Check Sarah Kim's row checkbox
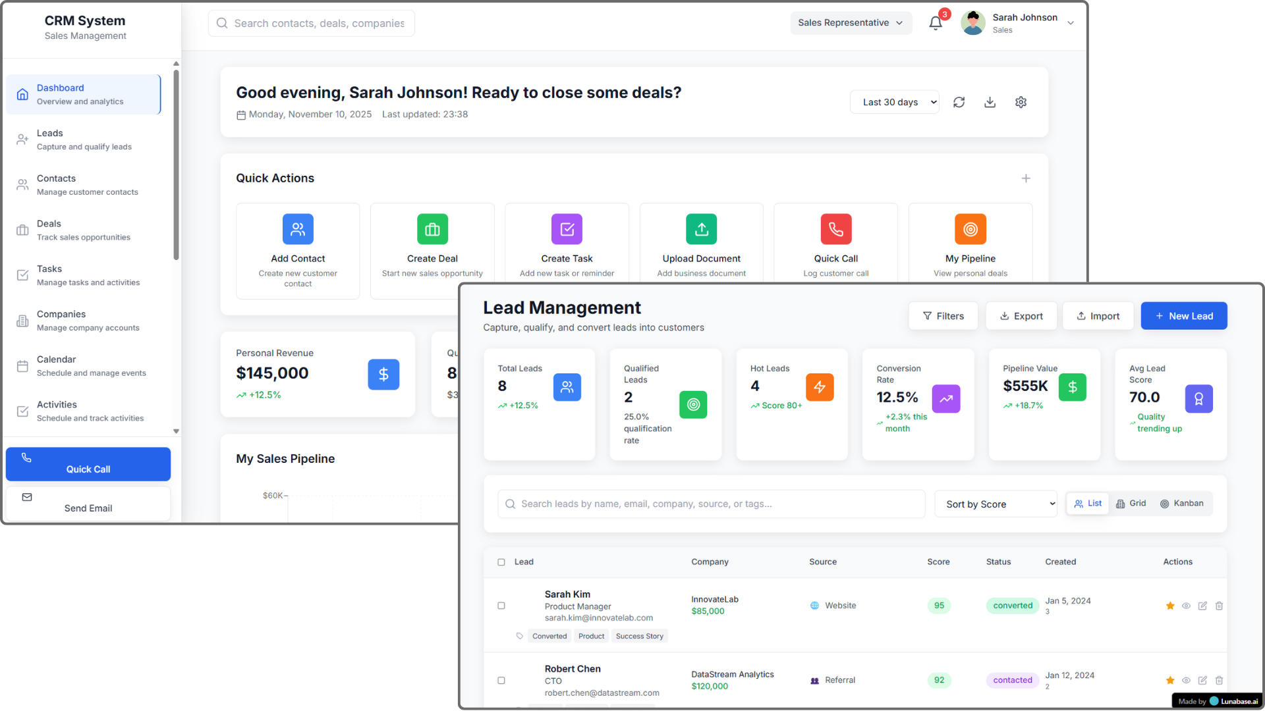The height and width of the screenshot is (711, 1265). [x=501, y=606]
